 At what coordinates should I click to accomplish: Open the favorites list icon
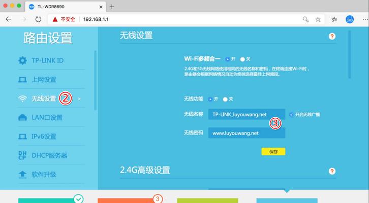(334, 19)
